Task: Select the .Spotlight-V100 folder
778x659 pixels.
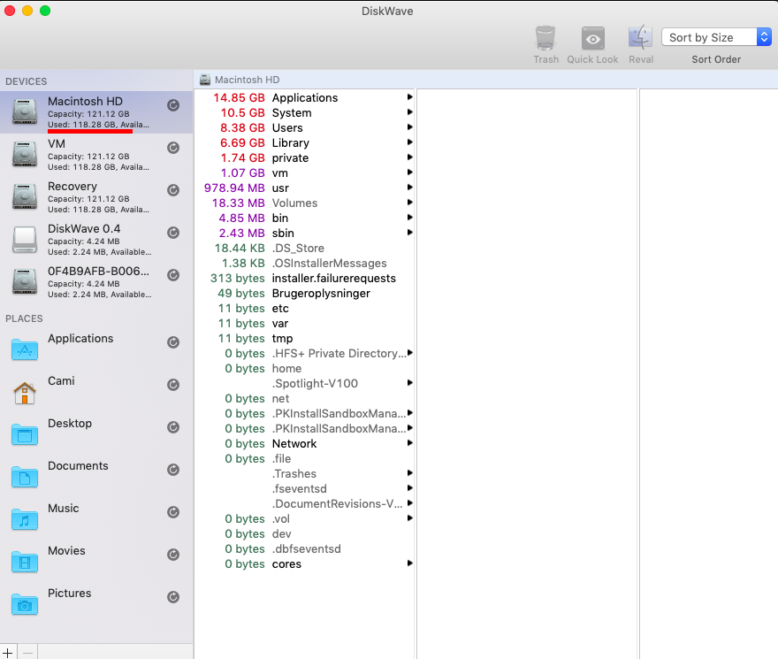Action: coord(305,383)
